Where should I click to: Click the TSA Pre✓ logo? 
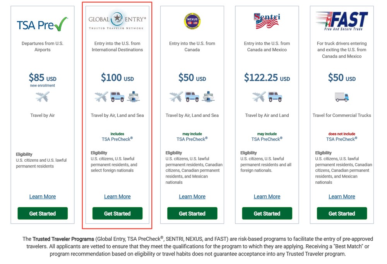coord(42,24)
